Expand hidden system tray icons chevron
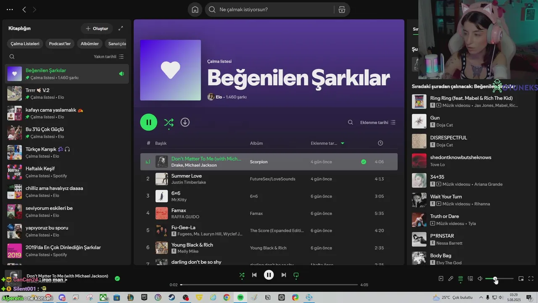 pyautogui.click(x=481, y=298)
